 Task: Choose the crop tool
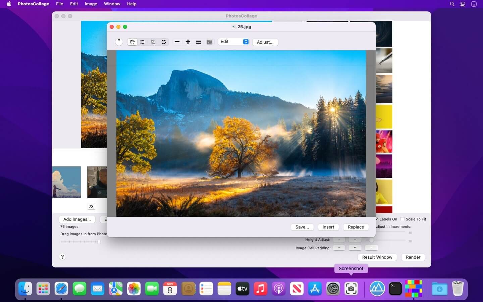[153, 42]
